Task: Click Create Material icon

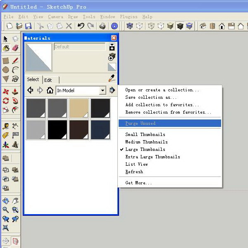Action: pyautogui.click(x=112, y=57)
